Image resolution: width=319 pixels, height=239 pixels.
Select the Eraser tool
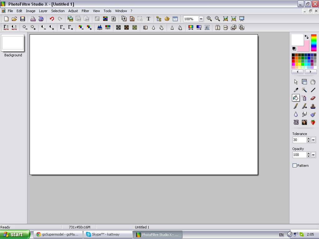pos(313,98)
